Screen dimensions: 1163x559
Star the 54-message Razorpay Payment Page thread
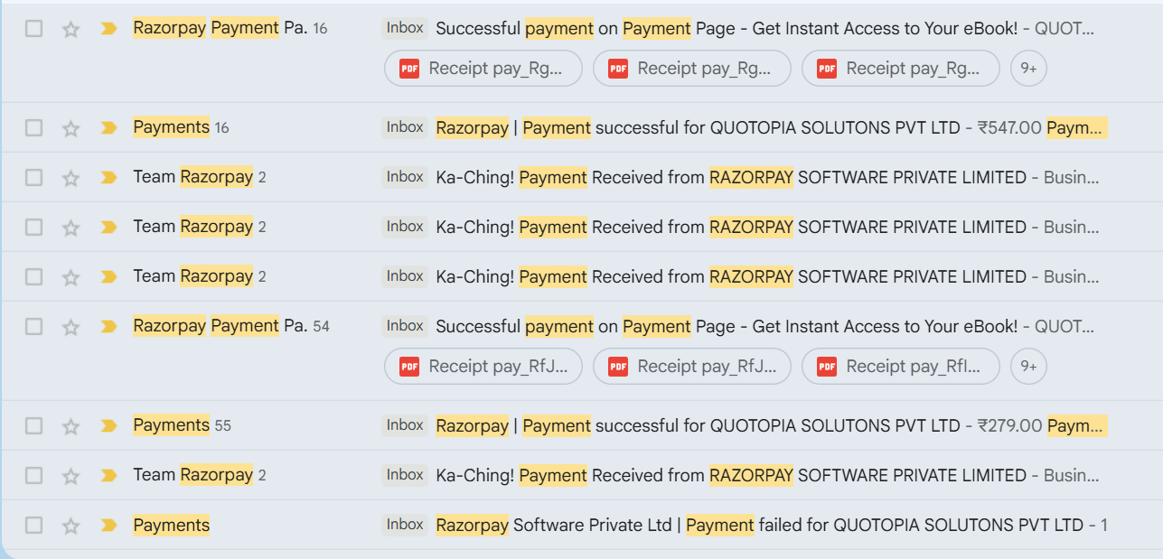pyautogui.click(x=70, y=327)
